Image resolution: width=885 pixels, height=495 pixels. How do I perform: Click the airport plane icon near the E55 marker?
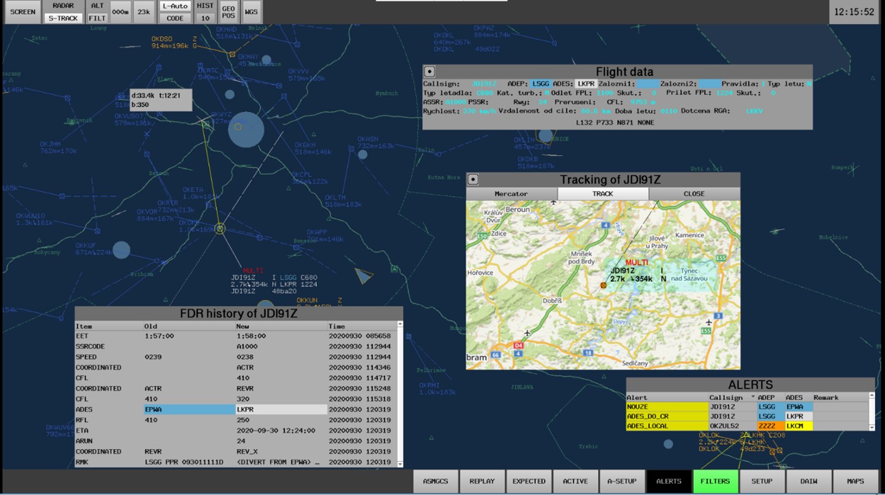coord(709,323)
